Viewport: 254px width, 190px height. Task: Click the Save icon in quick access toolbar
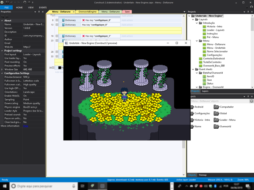pos(7,3)
